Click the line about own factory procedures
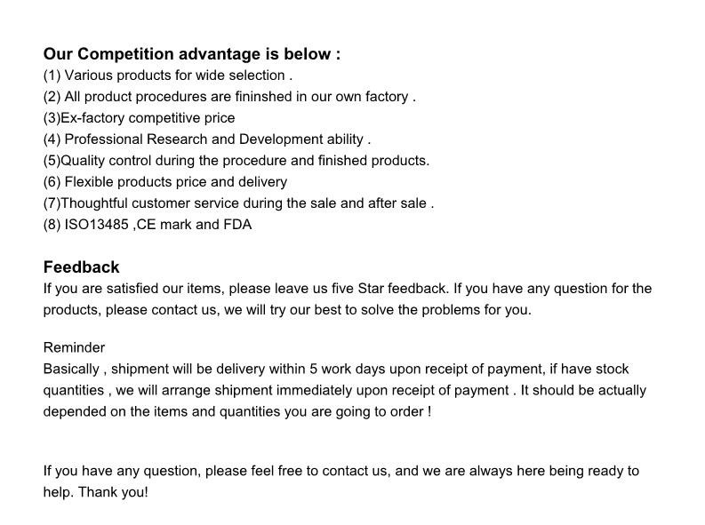 pos(229,97)
